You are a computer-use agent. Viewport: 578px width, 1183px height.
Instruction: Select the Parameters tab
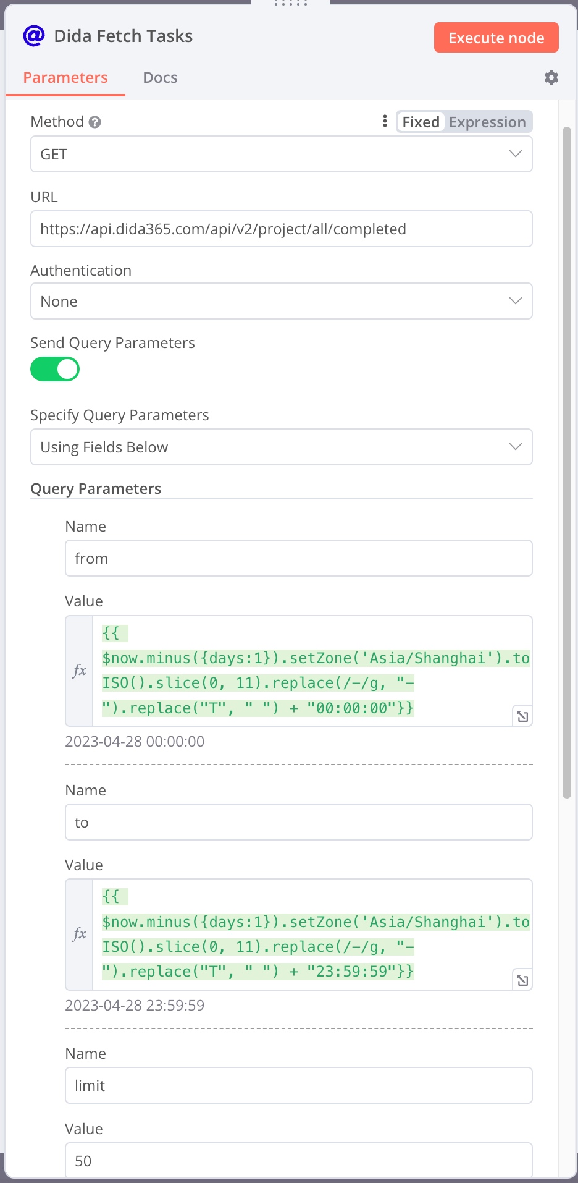pos(65,78)
